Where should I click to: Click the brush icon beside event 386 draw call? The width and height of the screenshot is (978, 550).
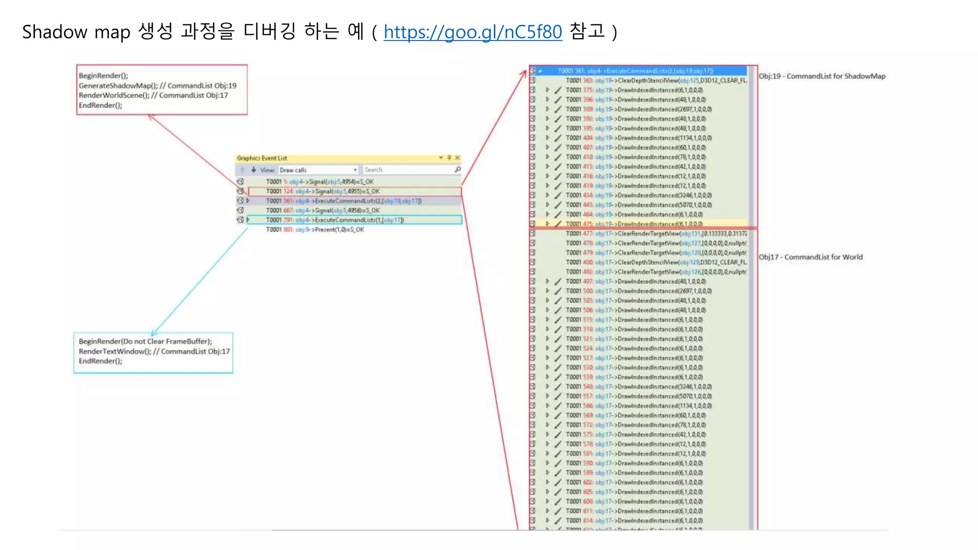point(558,100)
